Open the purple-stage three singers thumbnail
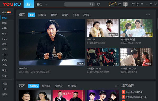The image size is (158, 101). [103, 95]
